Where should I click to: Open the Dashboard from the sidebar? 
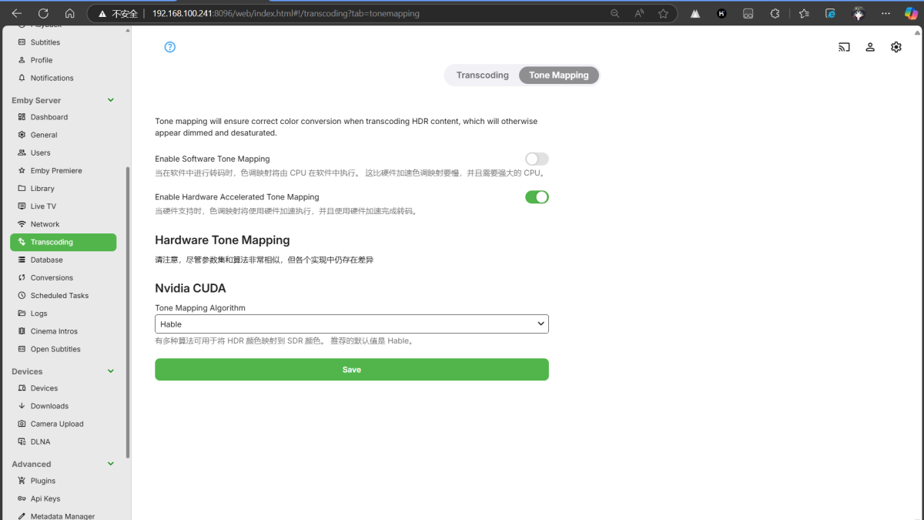[x=48, y=116]
